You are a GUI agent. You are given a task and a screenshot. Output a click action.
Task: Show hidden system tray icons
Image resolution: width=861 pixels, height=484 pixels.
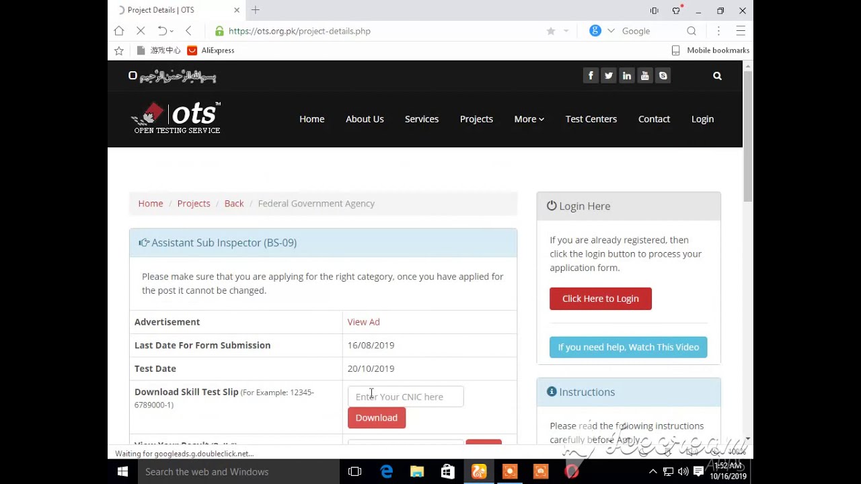[652, 472]
